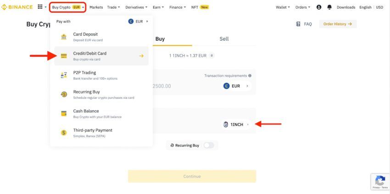Viewport: 390px width, 194px height.
Task: Click the Third-party Payment dollar icon
Action: pos(64,133)
